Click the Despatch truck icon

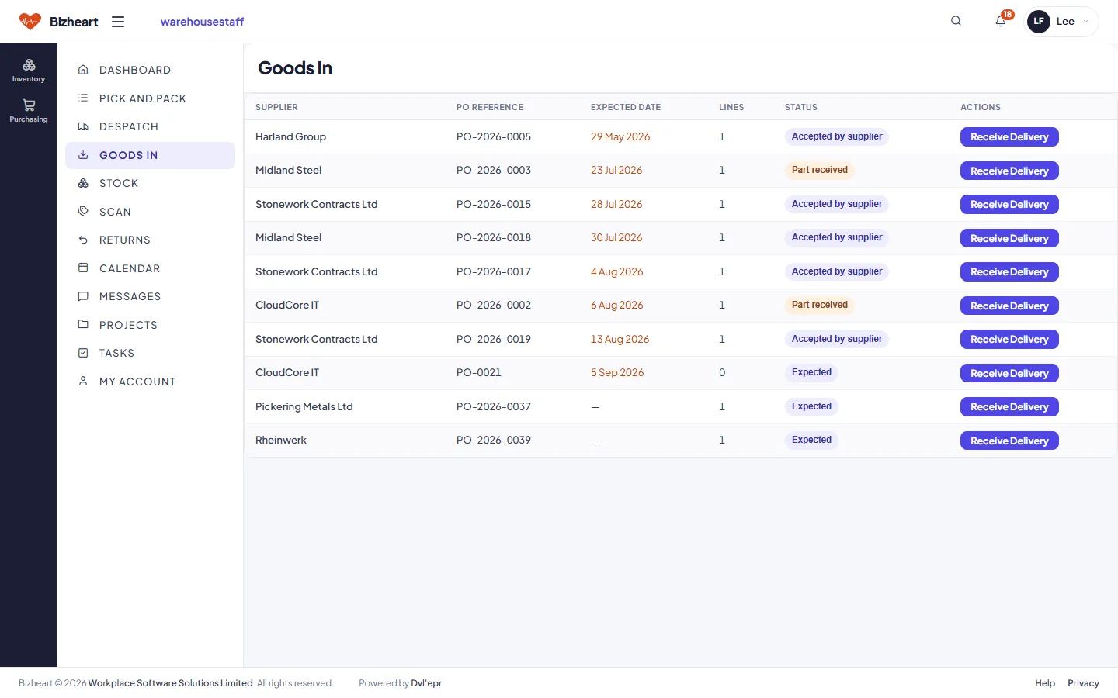[83, 126]
